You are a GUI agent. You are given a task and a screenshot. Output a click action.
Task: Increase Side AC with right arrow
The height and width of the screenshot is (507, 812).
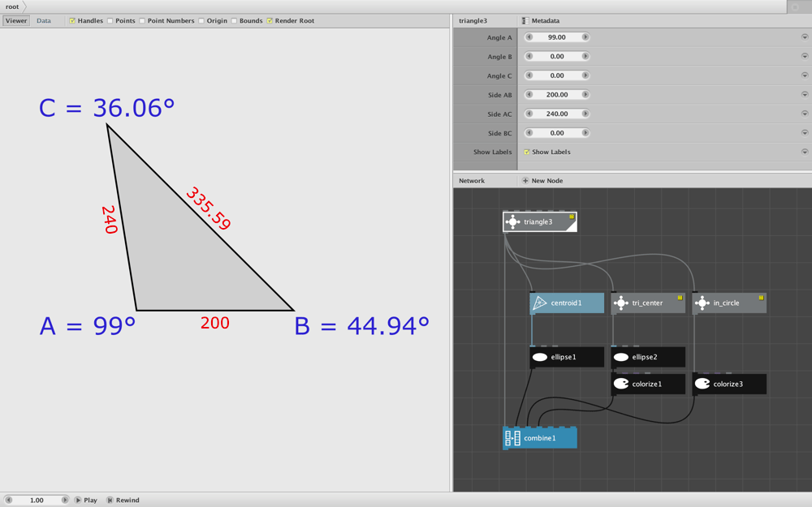[x=585, y=114]
